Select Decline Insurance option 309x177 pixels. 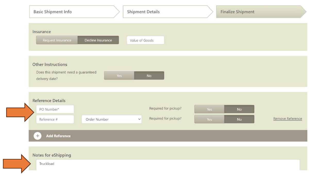coord(98,40)
